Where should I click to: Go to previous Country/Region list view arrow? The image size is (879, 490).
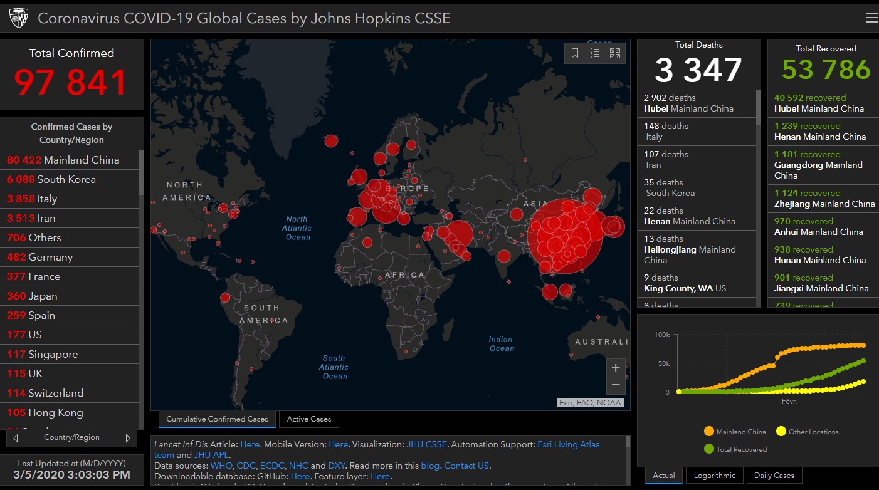(16, 438)
